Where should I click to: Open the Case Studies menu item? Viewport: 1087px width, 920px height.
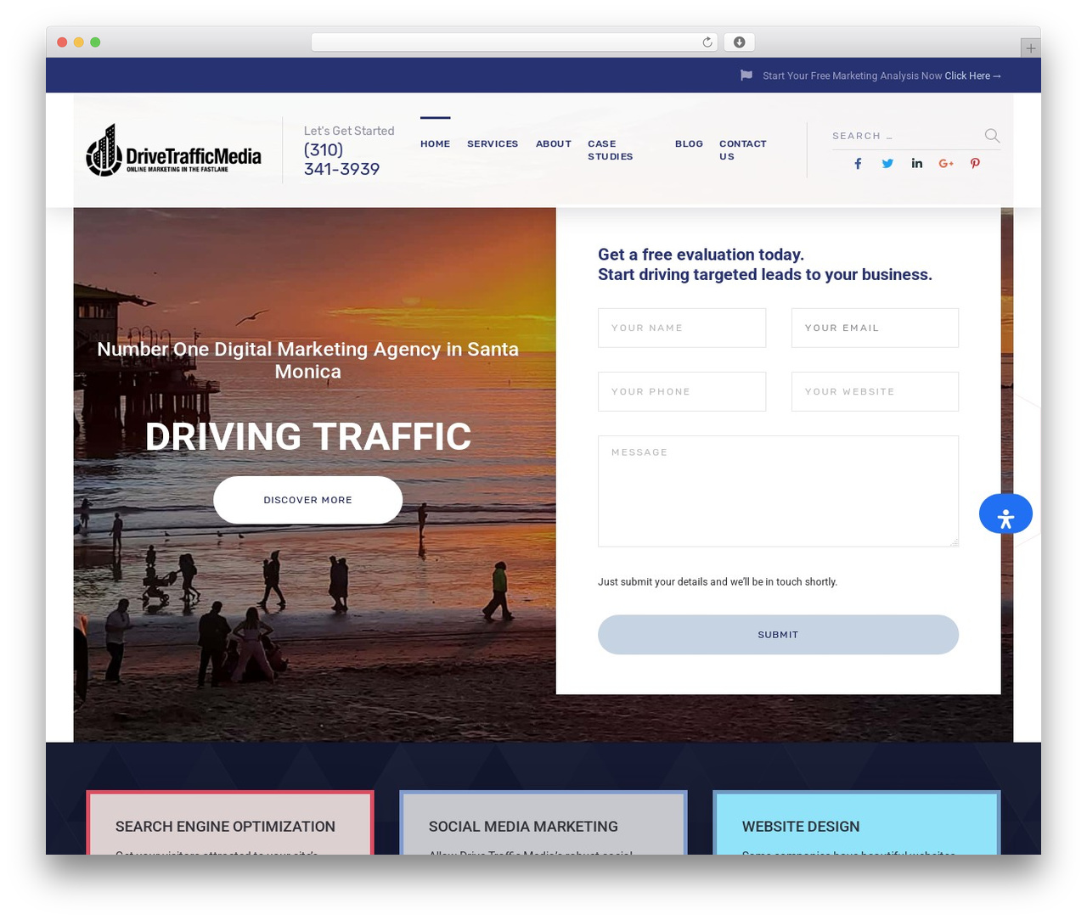[x=611, y=150]
